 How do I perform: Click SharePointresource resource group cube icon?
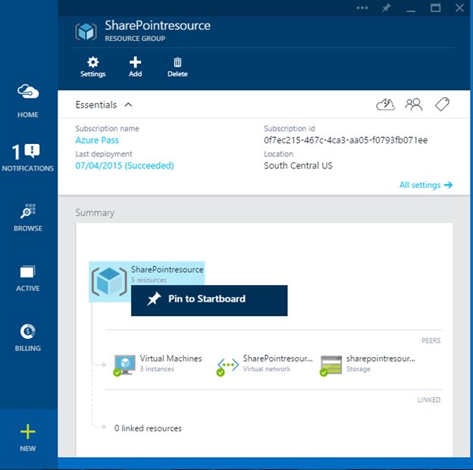109,282
